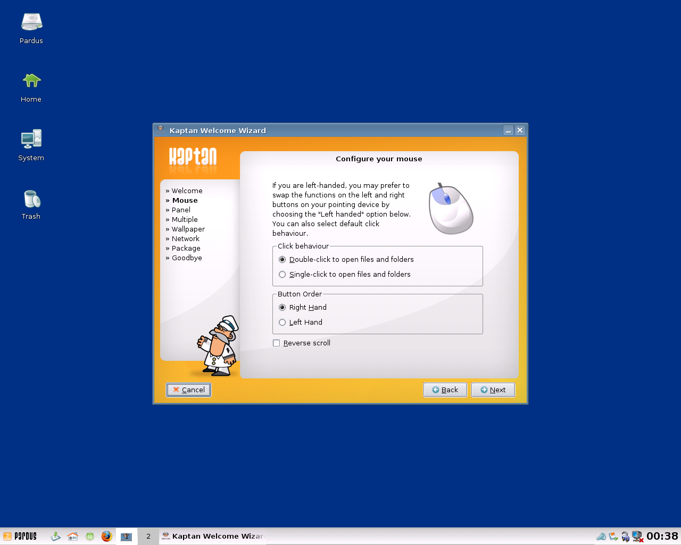Open the clipboard tray icon
This screenshot has height=545, width=681.
point(613,536)
